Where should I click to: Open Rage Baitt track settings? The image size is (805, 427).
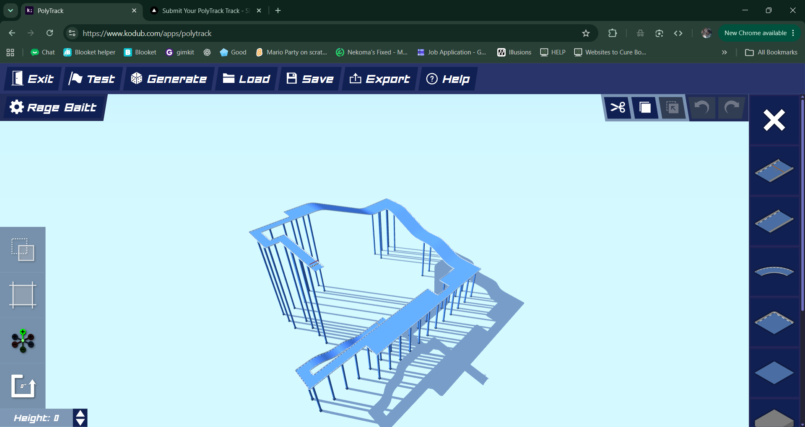point(53,108)
